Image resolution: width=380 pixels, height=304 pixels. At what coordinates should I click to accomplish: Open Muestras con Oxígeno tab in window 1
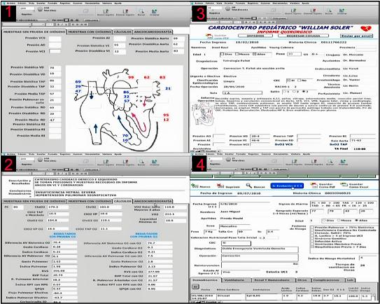pyautogui.click(x=90, y=32)
